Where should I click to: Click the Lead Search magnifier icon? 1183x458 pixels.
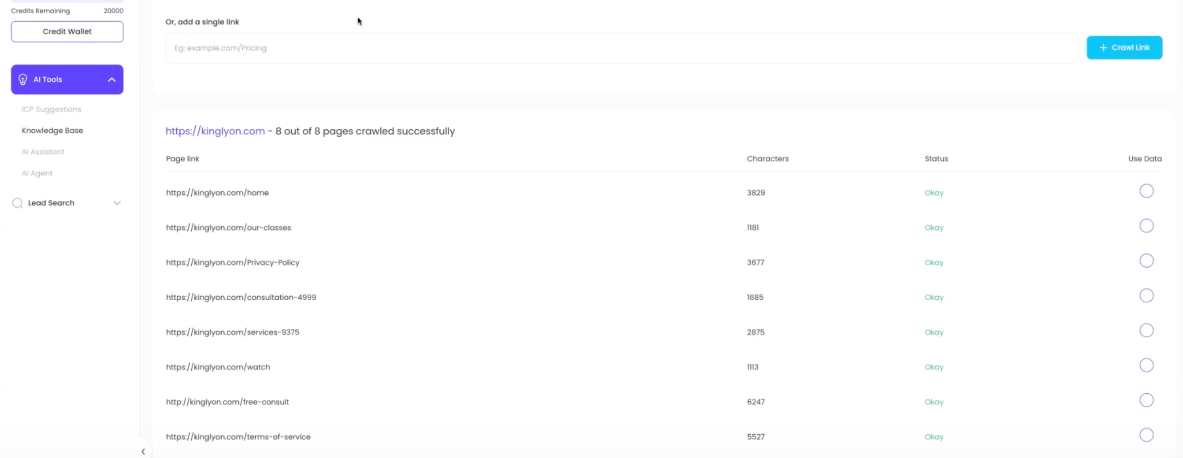(17, 203)
